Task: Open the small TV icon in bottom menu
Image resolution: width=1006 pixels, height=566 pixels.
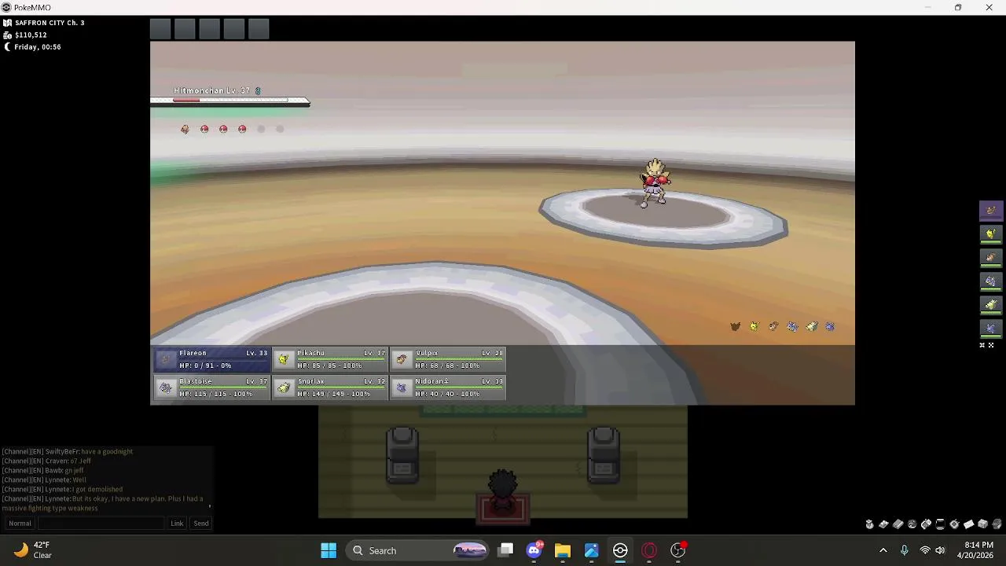Action: tap(954, 524)
